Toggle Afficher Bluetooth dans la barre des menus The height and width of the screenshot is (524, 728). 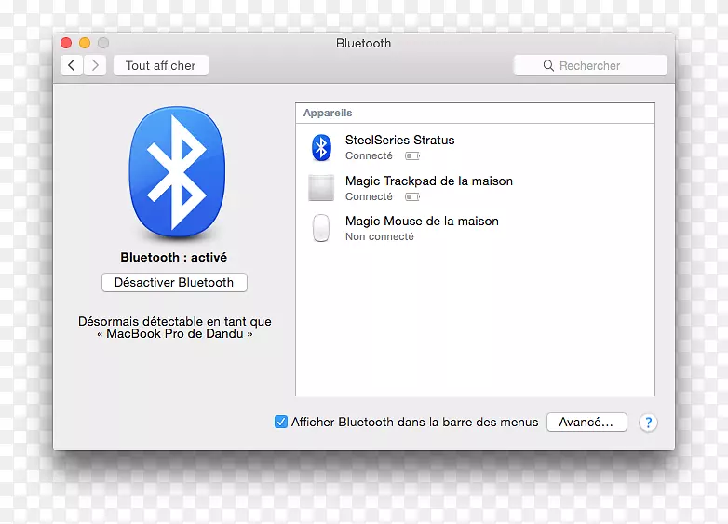pyautogui.click(x=281, y=422)
